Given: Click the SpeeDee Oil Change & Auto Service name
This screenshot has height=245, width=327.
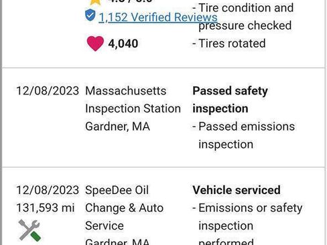Looking at the screenshot, I should pyautogui.click(x=124, y=208).
